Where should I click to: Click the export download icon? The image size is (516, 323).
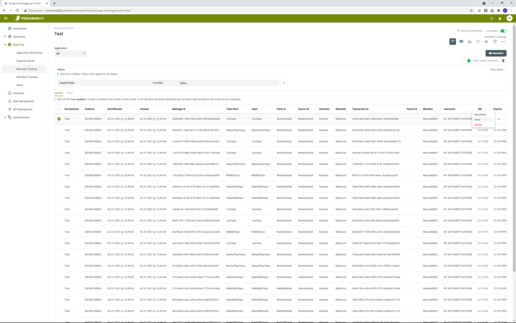point(470,41)
